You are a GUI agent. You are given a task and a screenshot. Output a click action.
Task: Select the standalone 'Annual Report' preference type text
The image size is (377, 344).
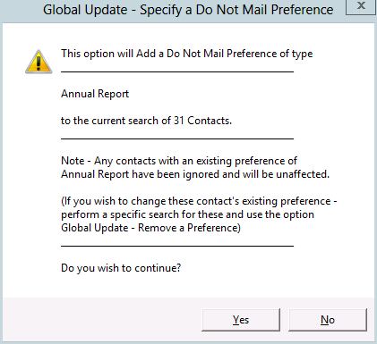(95, 94)
